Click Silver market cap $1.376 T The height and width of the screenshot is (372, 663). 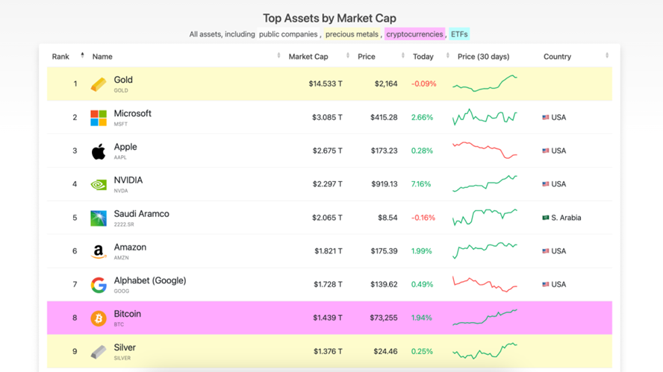328,351
